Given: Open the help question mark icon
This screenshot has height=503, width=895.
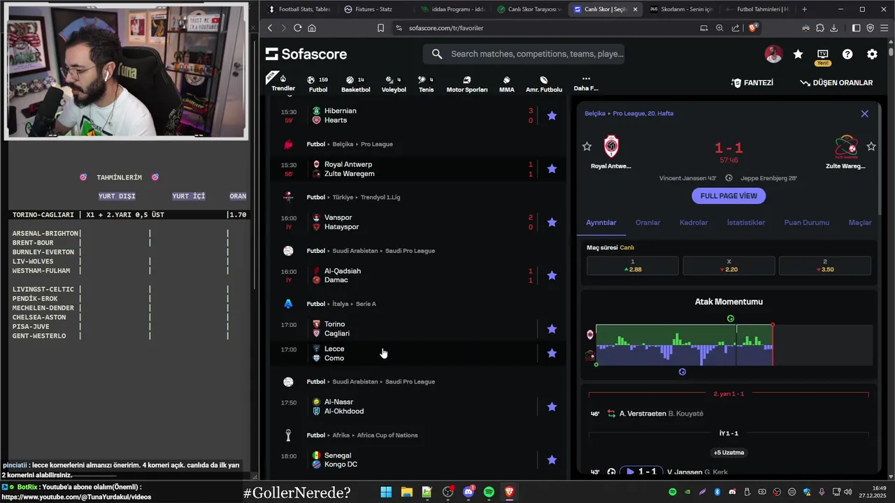Looking at the screenshot, I should tap(847, 54).
